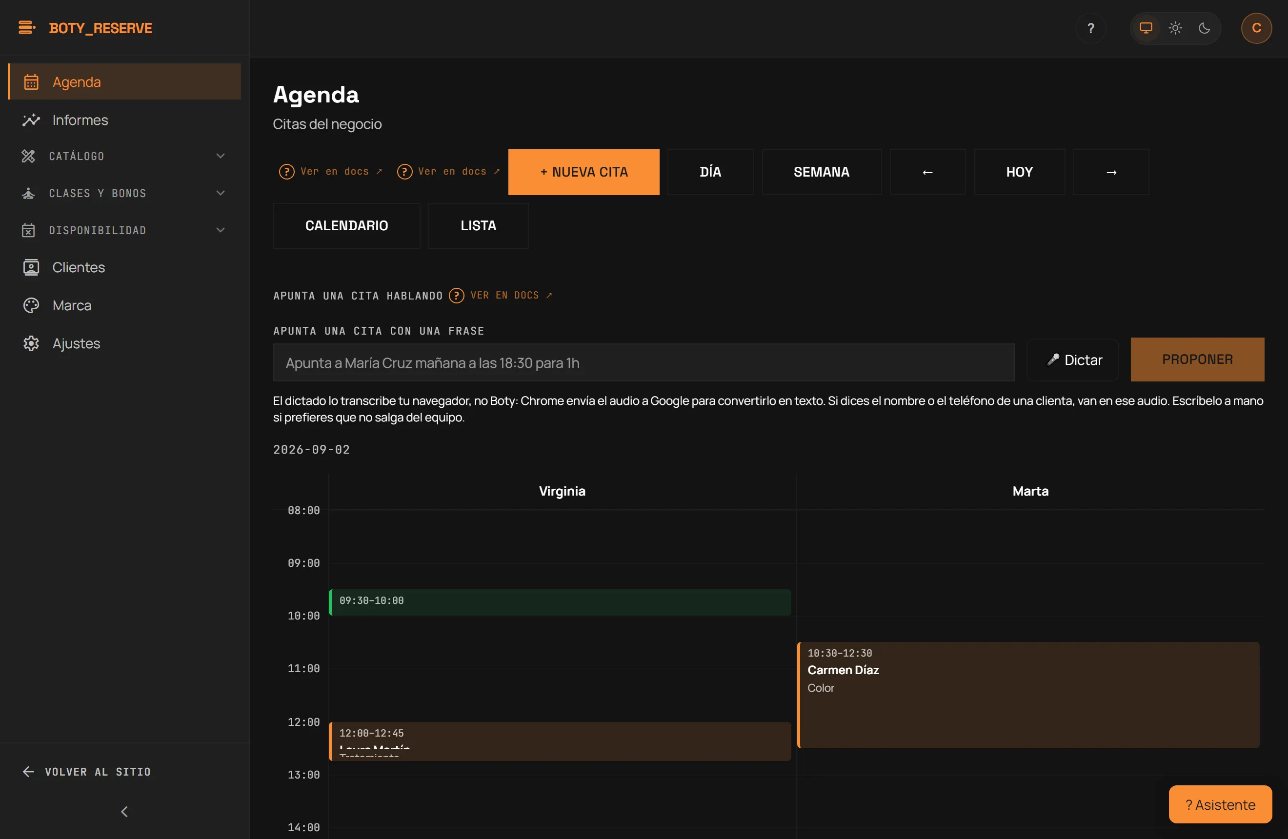Click the Ajustes gear icon
The image size is (1288, 839).
tap(31, 343)
